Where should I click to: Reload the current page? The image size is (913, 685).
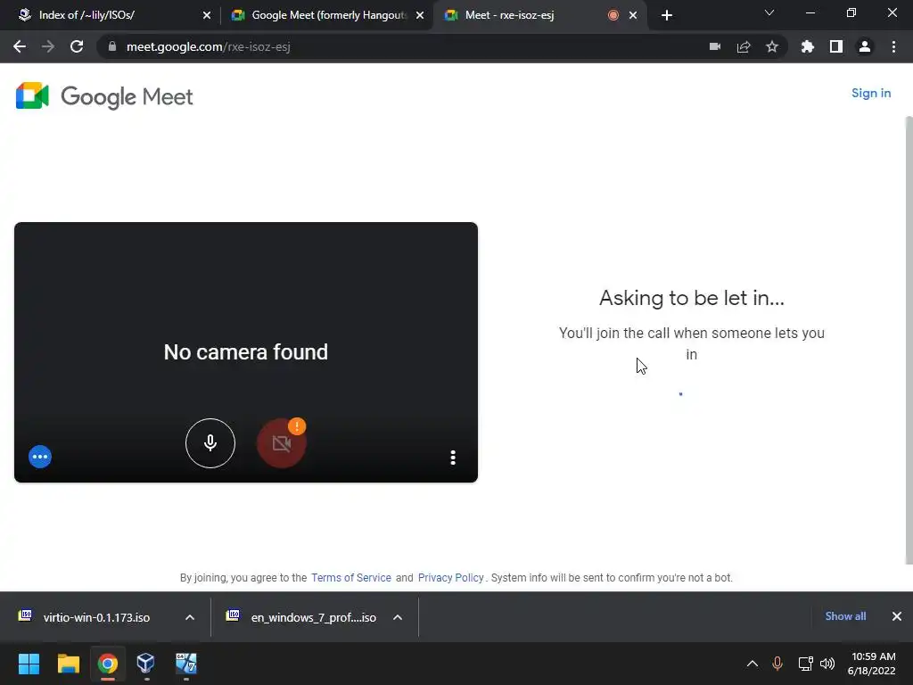point(77,46)
